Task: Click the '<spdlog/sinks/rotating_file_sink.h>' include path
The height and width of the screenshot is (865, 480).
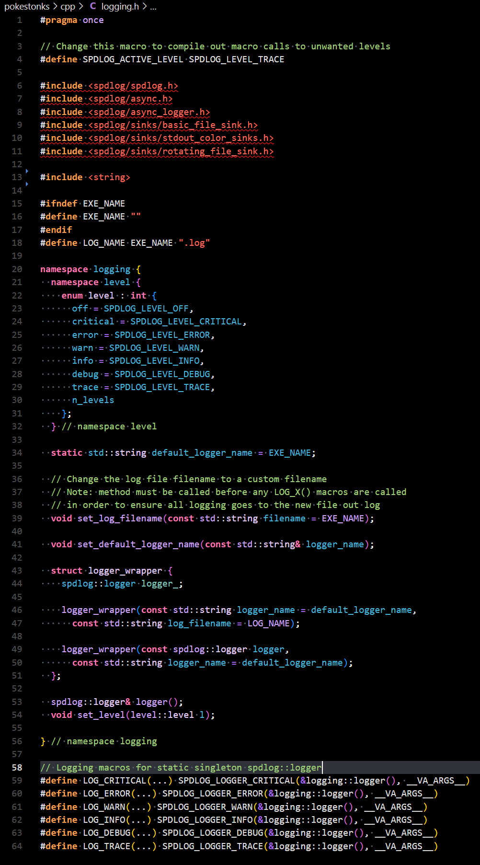Action: (181, 151)
